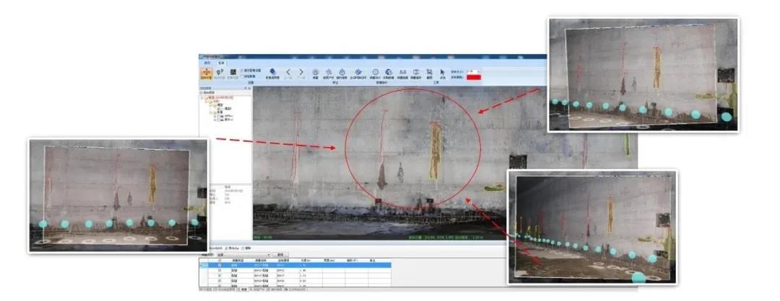Switch to the first ribbon tab
This screenshot has width=780, height=301.
click(x=207, y=63)
